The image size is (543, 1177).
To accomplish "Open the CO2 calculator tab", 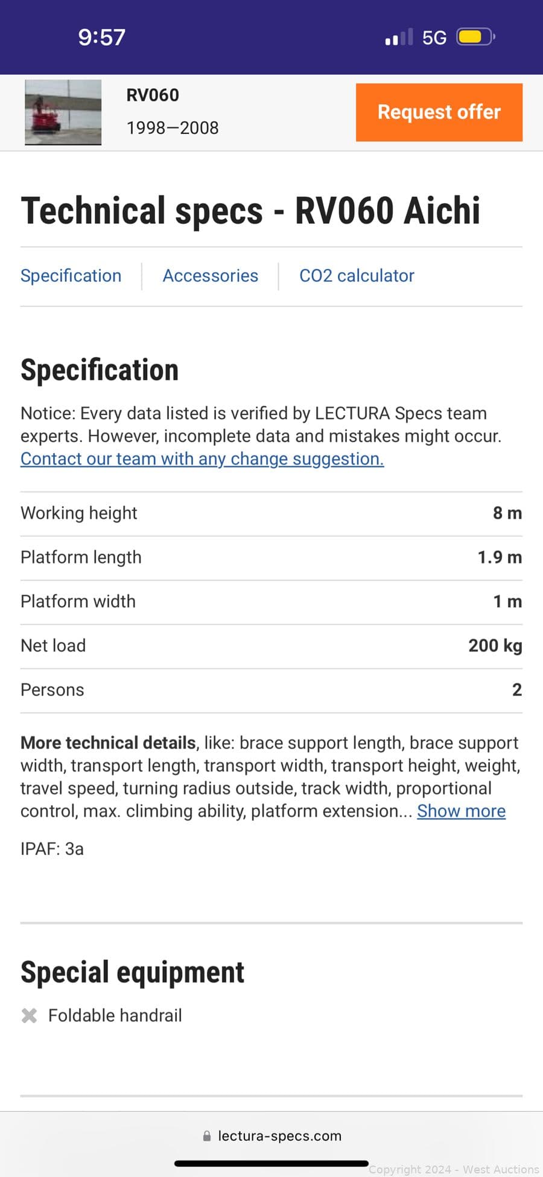I will (x=357, y=276).
